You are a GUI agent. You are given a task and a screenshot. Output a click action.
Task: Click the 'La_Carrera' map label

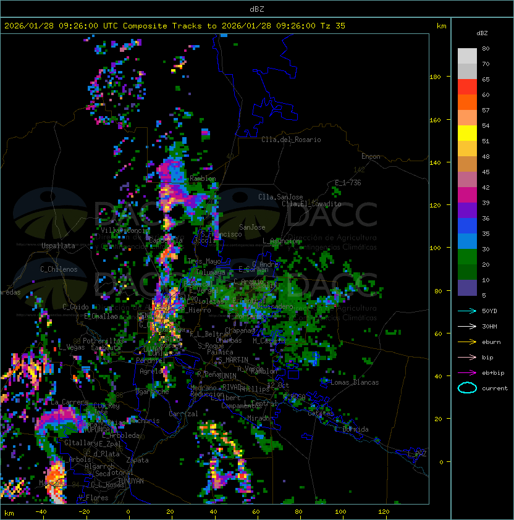point(70,402)
